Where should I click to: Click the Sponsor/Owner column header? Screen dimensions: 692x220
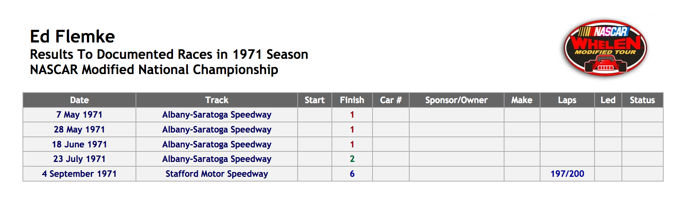point(456,100)
